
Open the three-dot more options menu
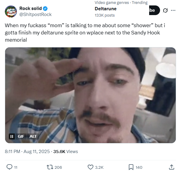pyautogui.click(x=173, y=11)
